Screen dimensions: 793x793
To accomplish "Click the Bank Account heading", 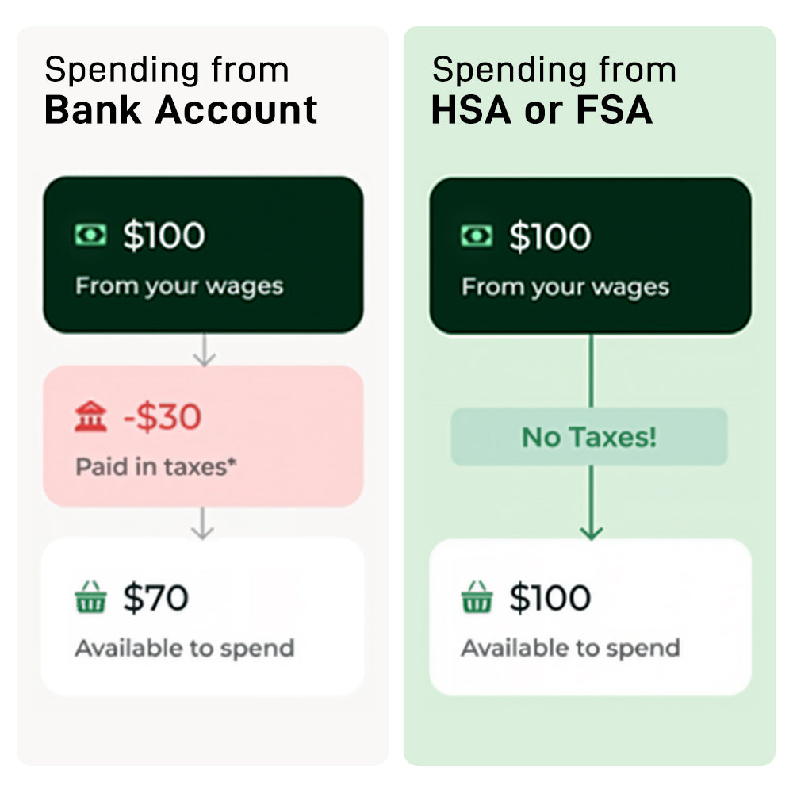I will tap(181, 109).
